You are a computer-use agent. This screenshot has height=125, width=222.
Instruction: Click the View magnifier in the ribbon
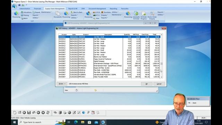[x=96, y=18]
